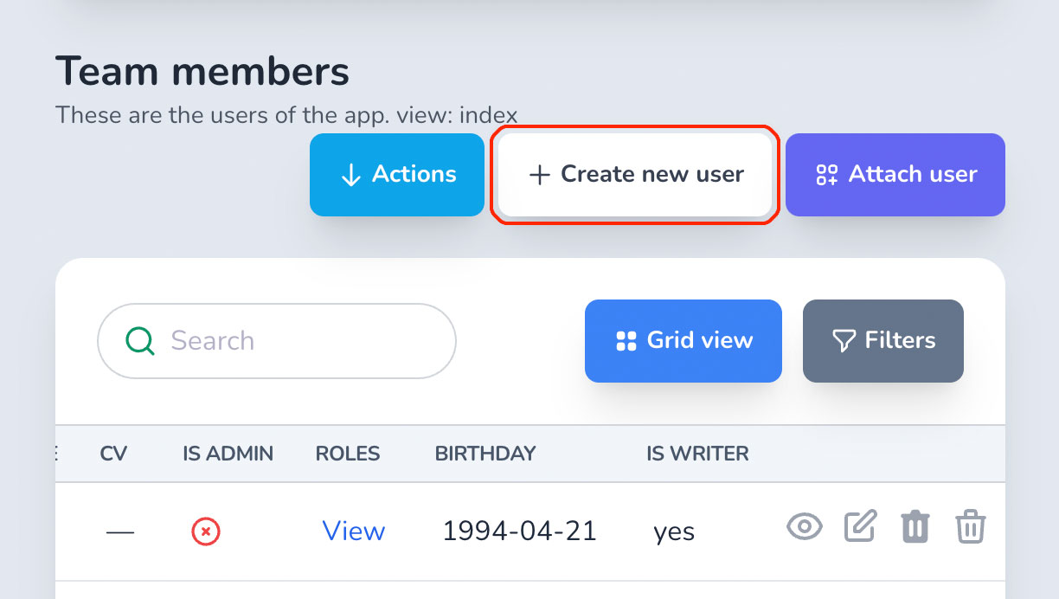The height and width of the screenshot is (599, 1059).
Task: Click the green magnifier search icon
Action: coord(140,340)
